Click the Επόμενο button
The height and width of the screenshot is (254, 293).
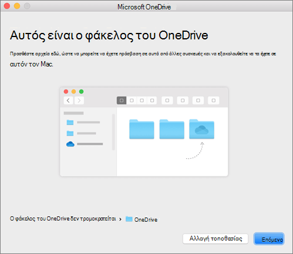click(269, 239)
